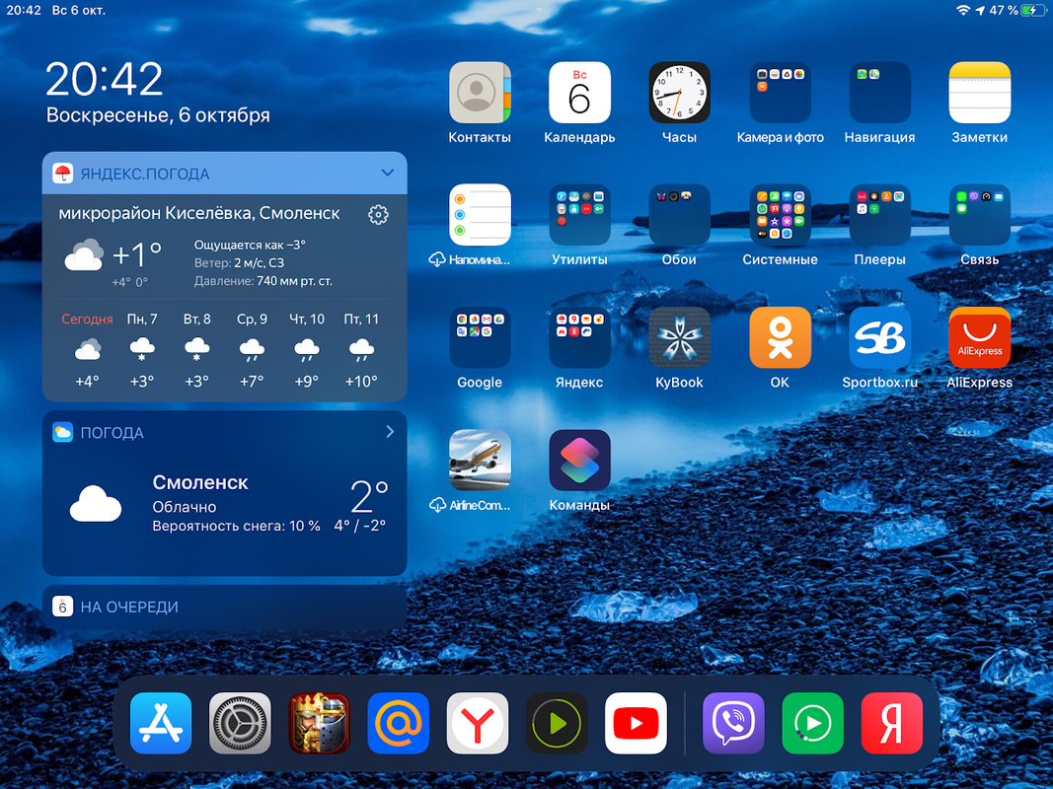Tap the large 20:42 clock
Viewport: 1053px width, 789px height.
[104, 79]
